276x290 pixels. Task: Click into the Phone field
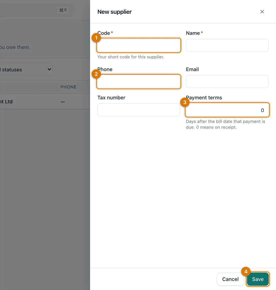pyautogui.click(x=139, y=82)
